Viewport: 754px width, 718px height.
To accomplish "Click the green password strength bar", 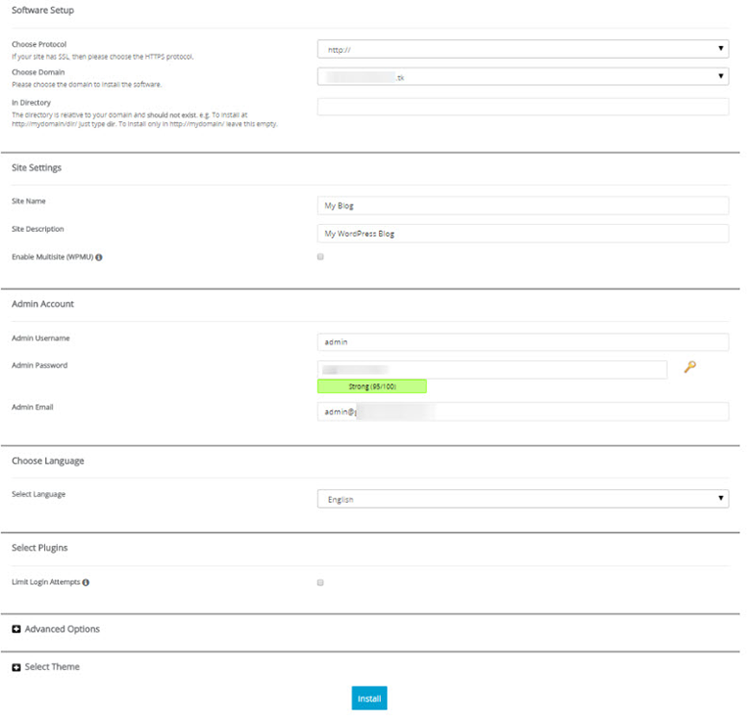I will click(372, 386).
